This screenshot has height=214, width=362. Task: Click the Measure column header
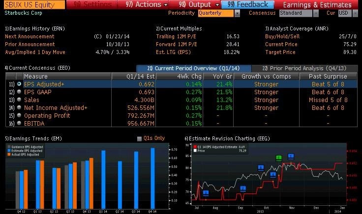pyautogui.click(x=67, y=76)
